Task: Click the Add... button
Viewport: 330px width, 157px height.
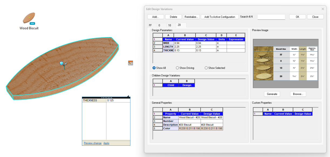Action: click(x=156, y=17)
